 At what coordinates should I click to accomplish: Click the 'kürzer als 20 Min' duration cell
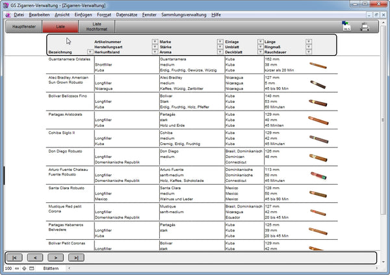(x=279, y=70)
